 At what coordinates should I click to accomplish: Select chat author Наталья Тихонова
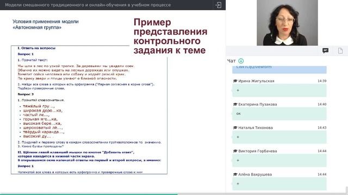pos(256,128)
